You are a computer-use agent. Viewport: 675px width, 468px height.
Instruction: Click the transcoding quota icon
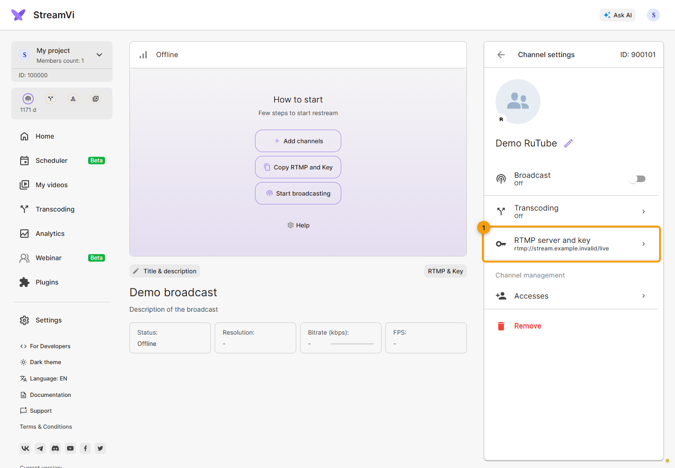pyautogui.click(x=51, y=99)
